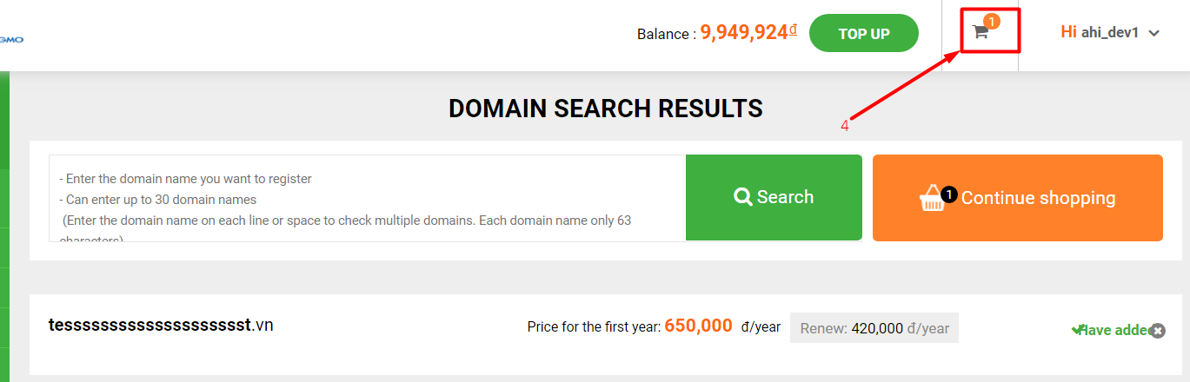Click the first year price 650,000

[x=699, y=326]
